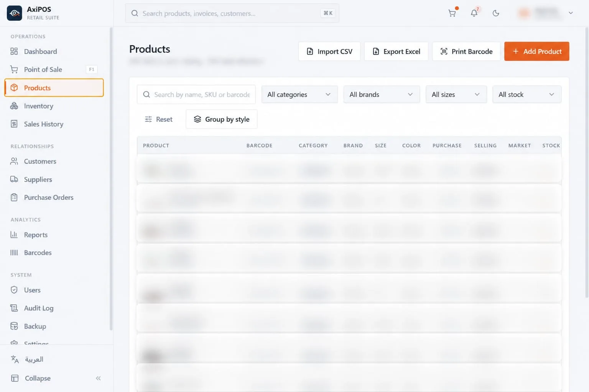Click the Print Barcode button

click(466, 51)
